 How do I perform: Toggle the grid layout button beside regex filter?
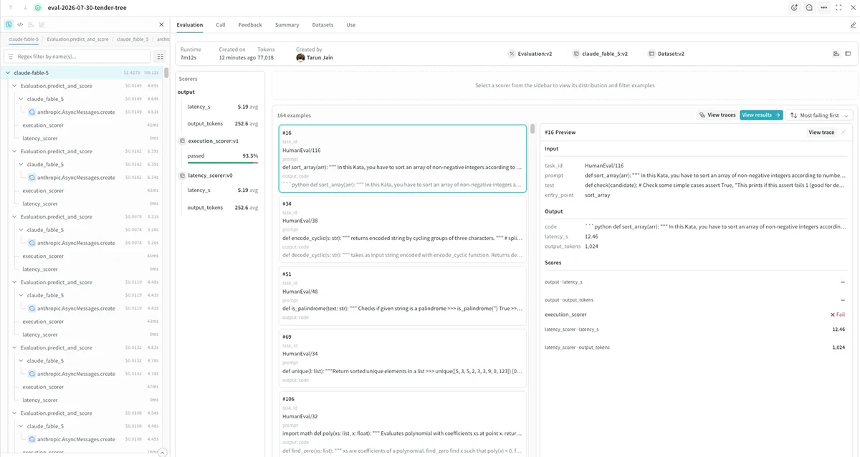(x=161, y=57)
